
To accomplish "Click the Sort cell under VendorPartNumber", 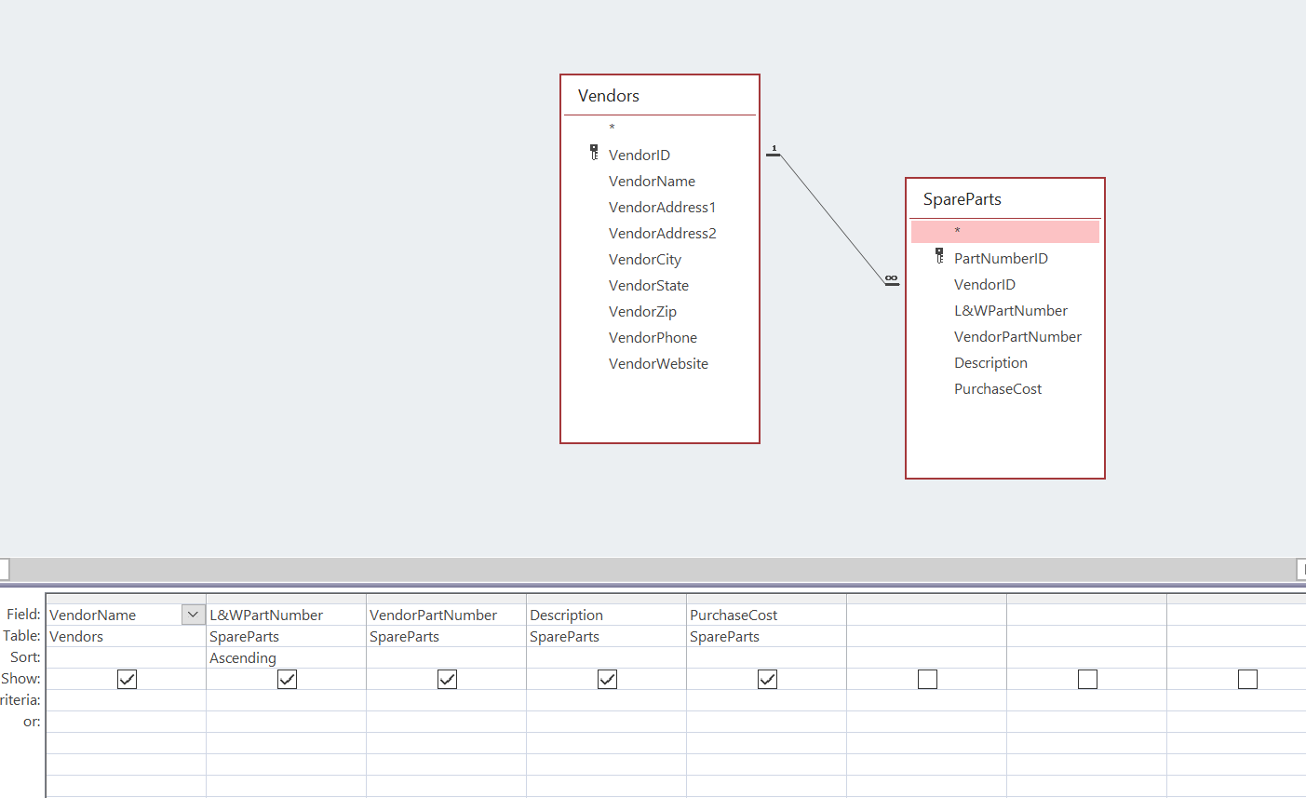I will 446,658.
